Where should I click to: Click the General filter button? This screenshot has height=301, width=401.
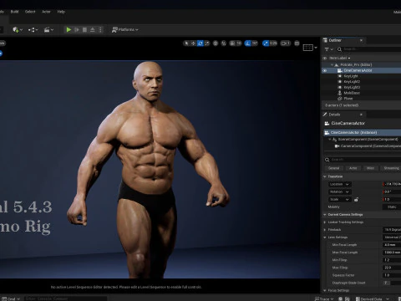(333, 168)
